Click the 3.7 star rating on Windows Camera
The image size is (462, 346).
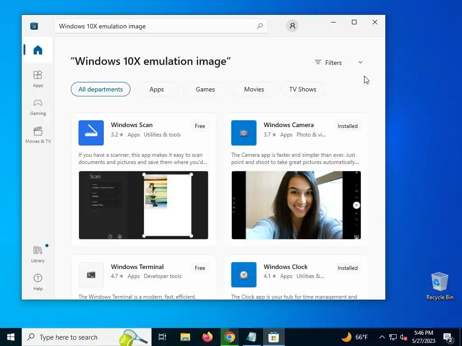270,134
